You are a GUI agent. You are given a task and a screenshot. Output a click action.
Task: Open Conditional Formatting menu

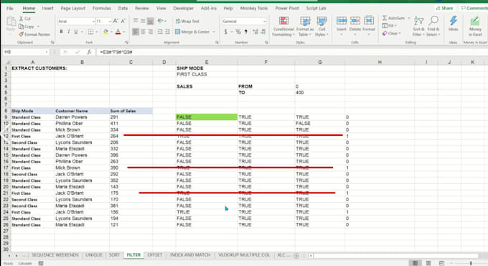coord(283,27)
